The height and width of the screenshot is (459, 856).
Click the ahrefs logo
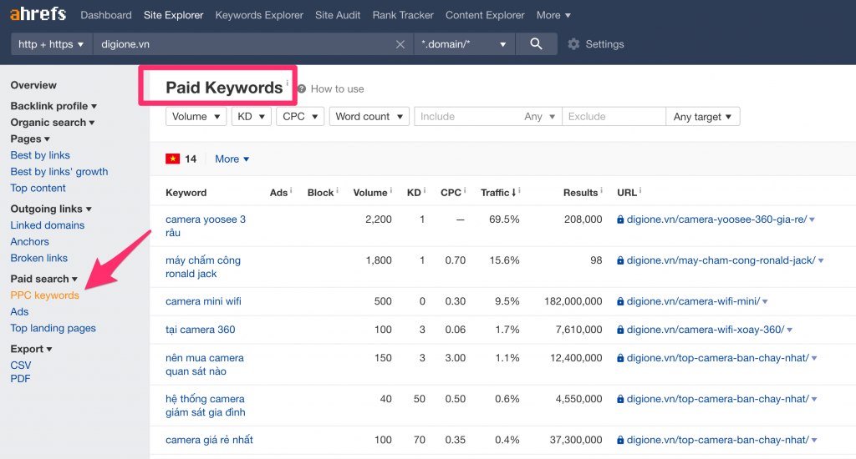pos(38,13)
